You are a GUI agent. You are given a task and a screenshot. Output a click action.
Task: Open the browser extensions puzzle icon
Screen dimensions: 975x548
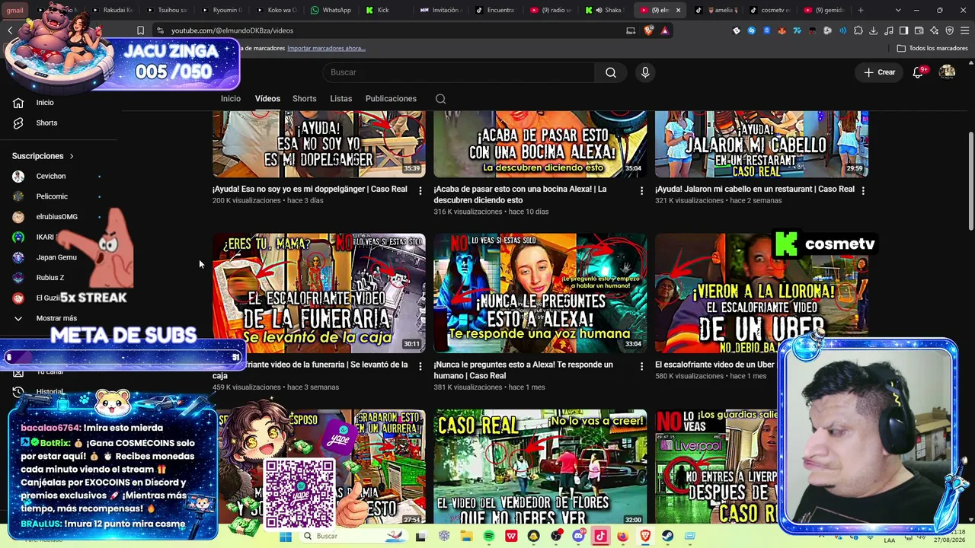(x=858, y=30)
